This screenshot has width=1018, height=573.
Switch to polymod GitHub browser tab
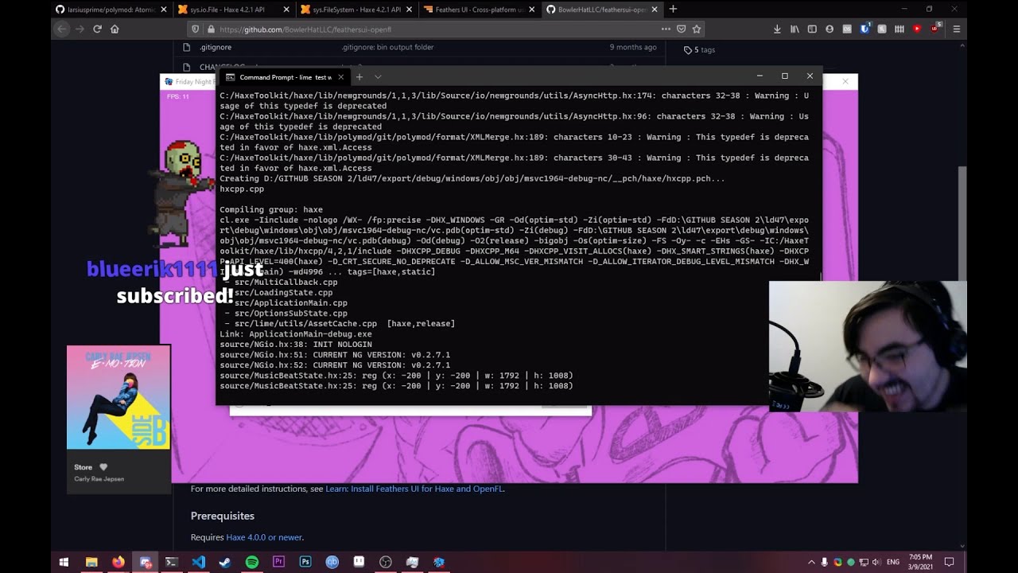111,10
